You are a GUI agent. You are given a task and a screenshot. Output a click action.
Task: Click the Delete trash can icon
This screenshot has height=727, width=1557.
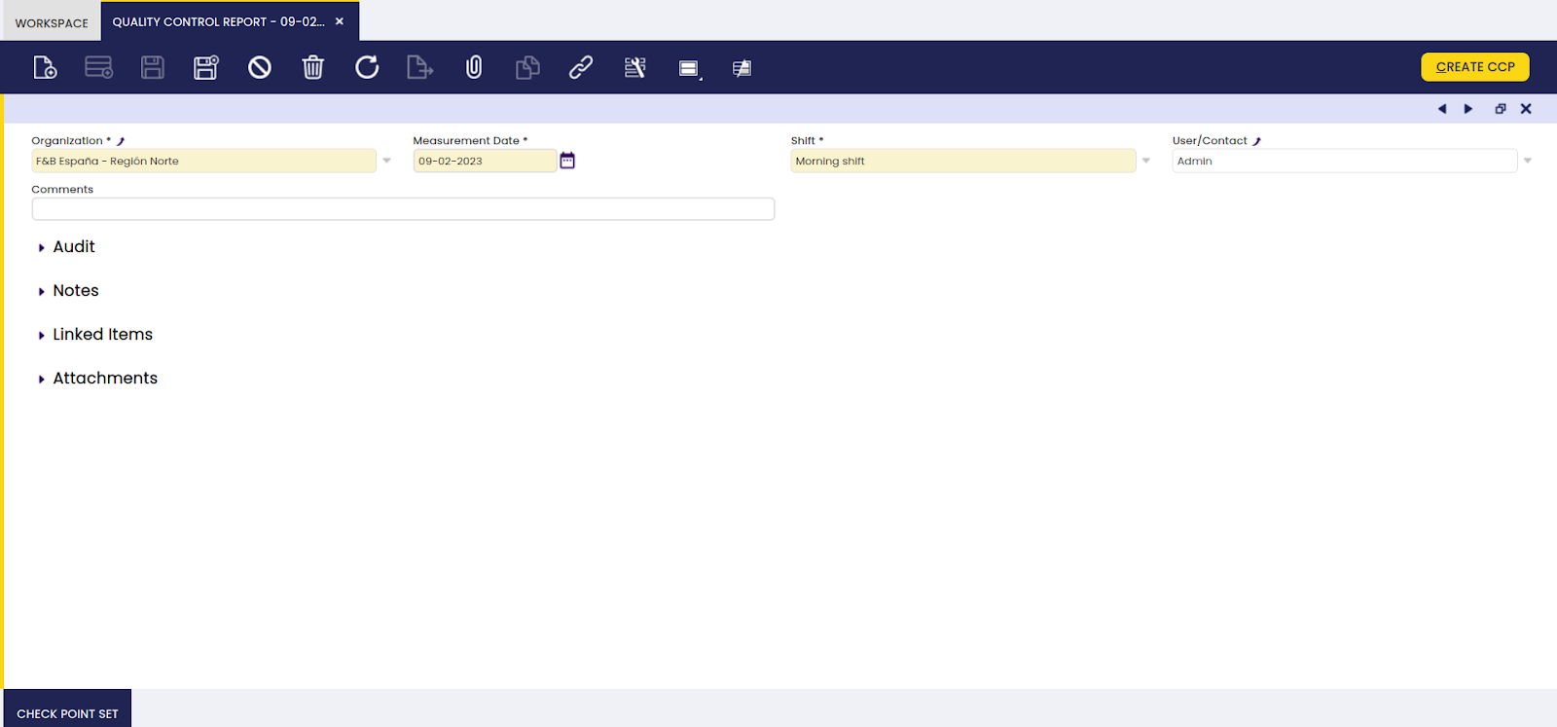(312, 67)
